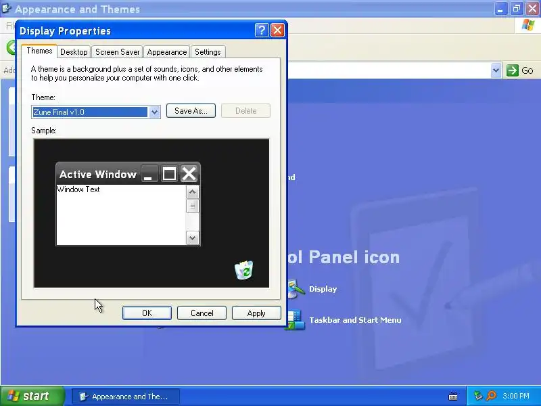
Task: Open the Screen Saver tab
Action: [117, 52]
